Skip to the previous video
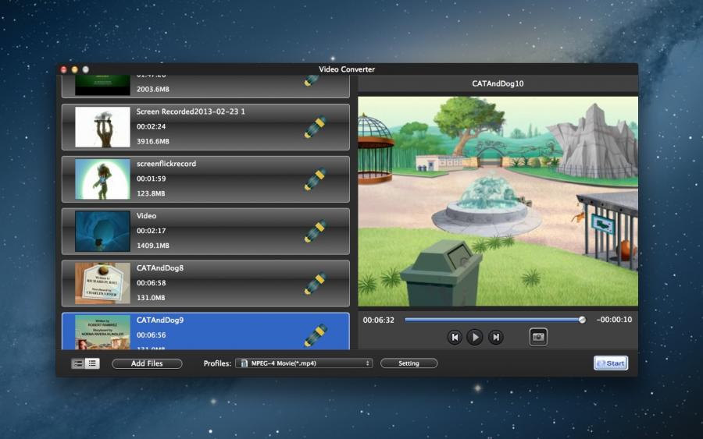703x439 pixels. pos(455,337)
